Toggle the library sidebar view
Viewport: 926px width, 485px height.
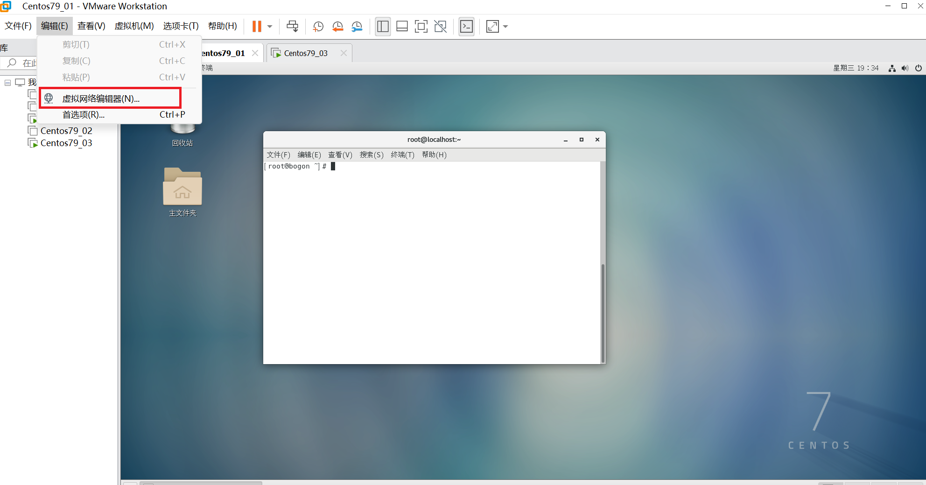[383, 27]
